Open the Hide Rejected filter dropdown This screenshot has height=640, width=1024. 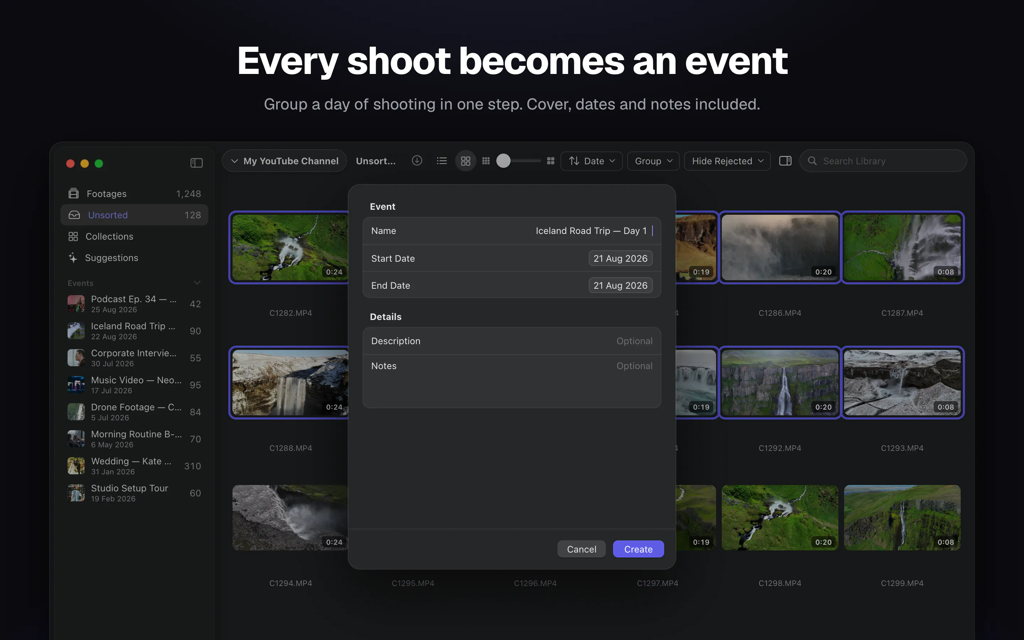727,161
